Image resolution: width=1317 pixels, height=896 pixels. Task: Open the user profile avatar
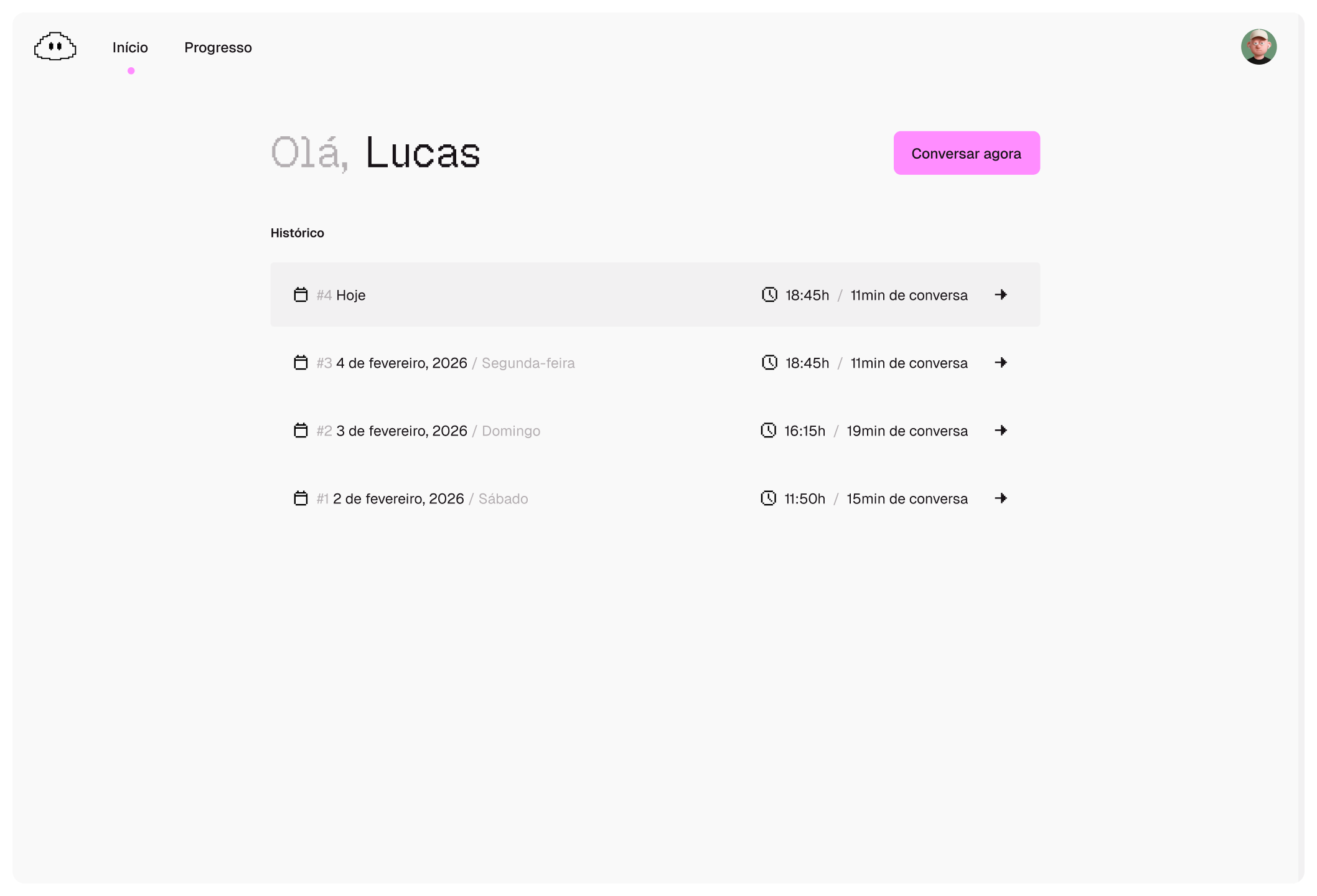[1258, 47]
